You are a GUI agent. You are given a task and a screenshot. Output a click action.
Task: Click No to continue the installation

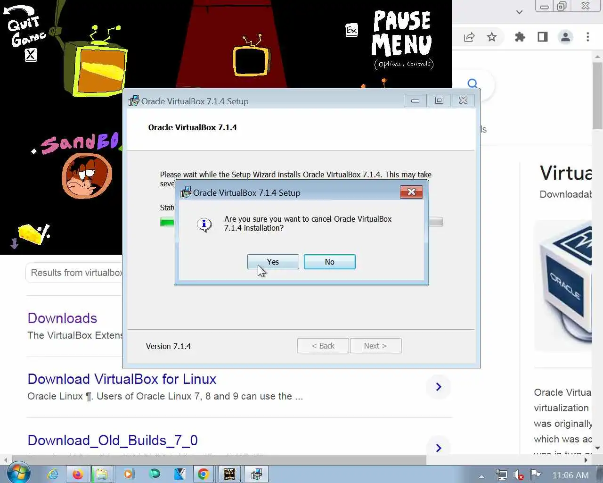click(330, 262)
